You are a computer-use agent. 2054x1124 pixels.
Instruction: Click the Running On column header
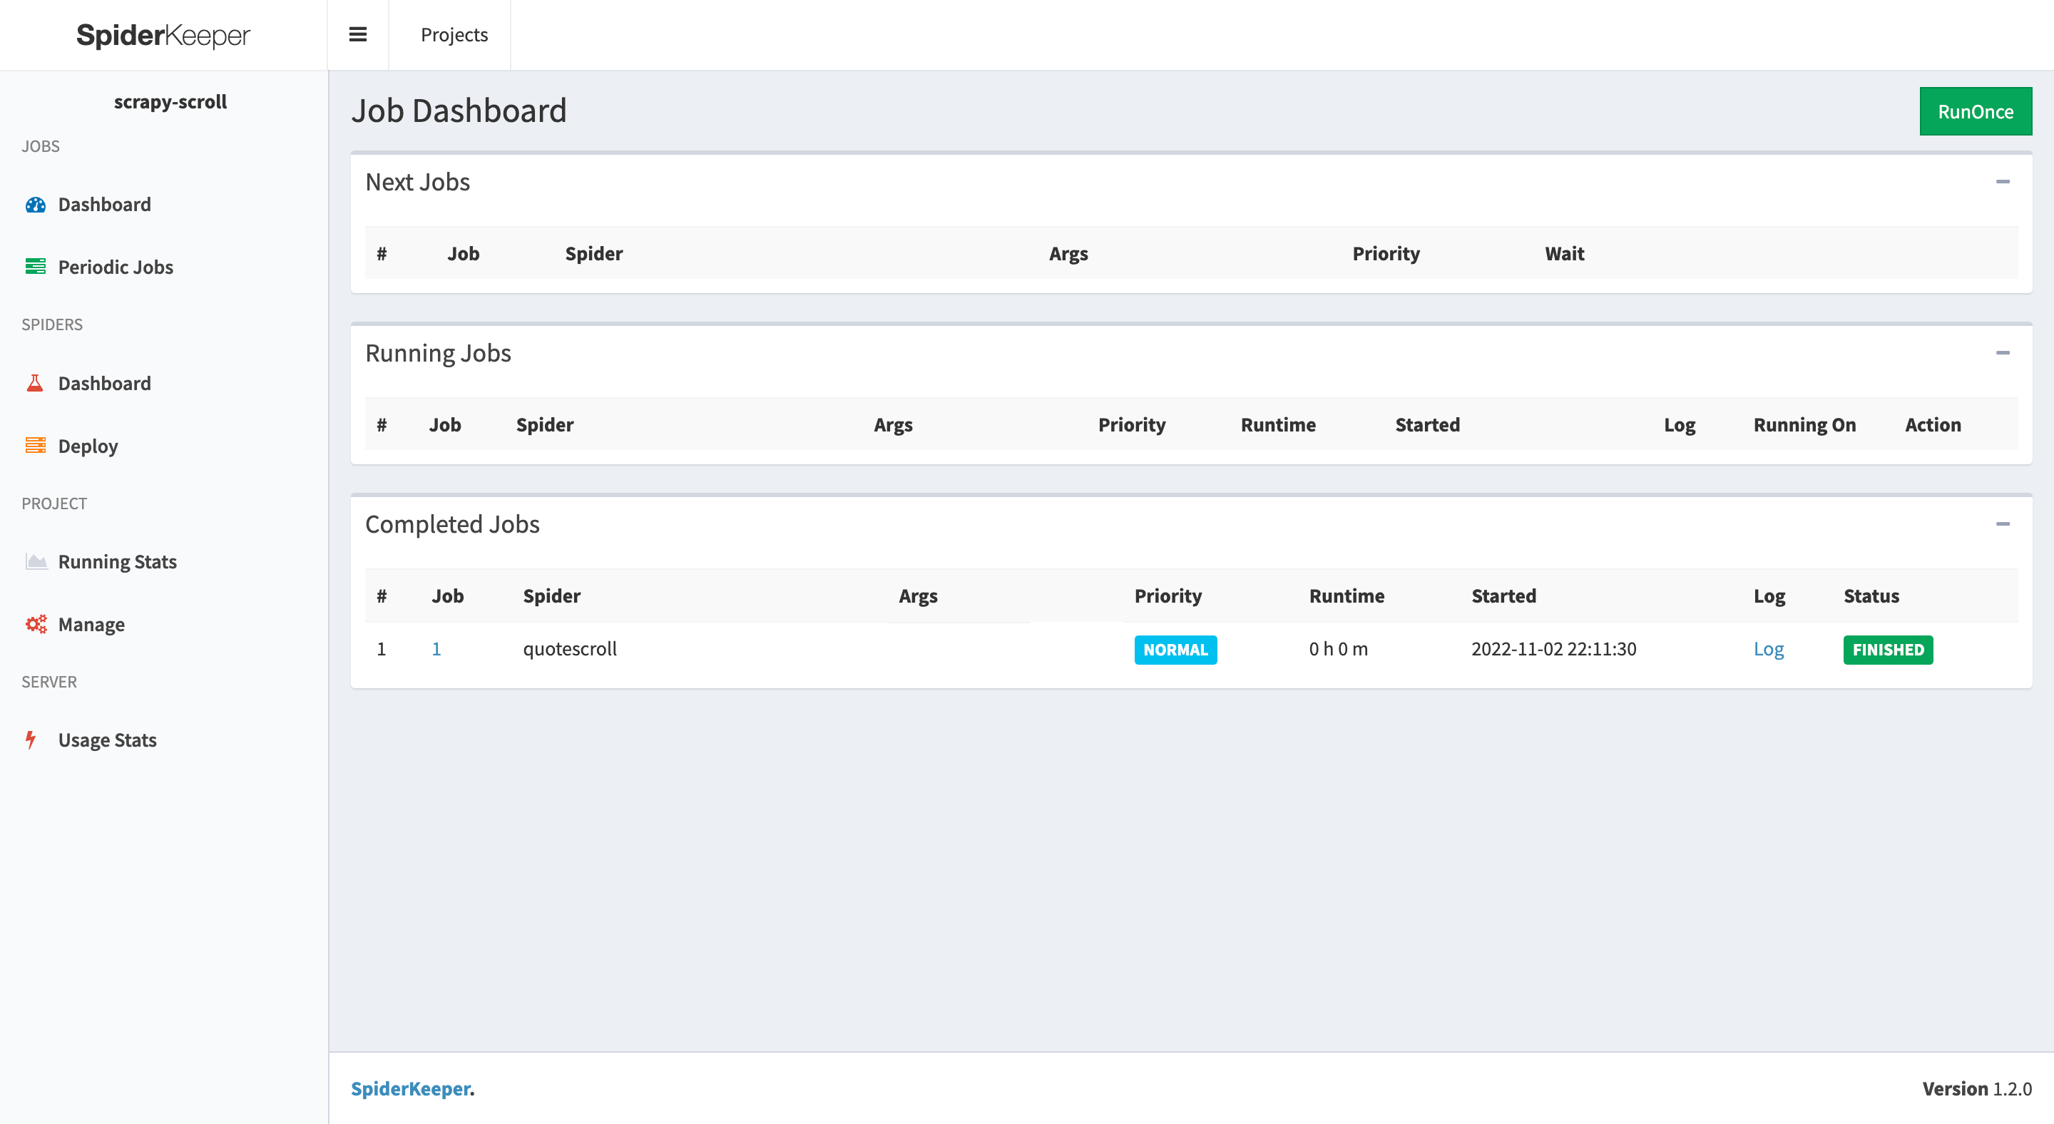point(1804,425)
